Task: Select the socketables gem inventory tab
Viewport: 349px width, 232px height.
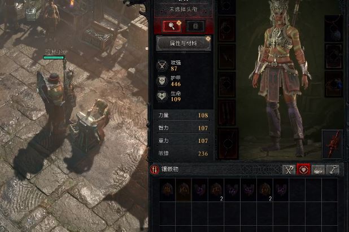Action: [303, 170]
